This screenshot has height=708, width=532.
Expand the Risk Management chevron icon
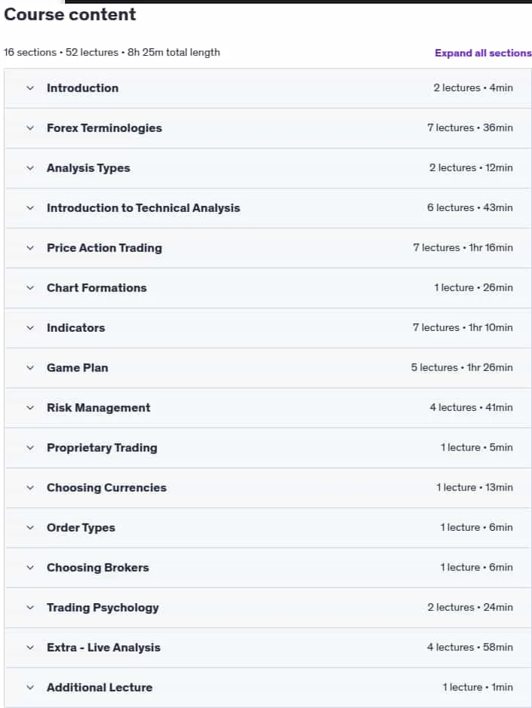(30, 408)
